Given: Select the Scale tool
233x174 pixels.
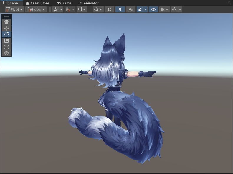Looking at the screenshot, I should (x=6, y=41).
